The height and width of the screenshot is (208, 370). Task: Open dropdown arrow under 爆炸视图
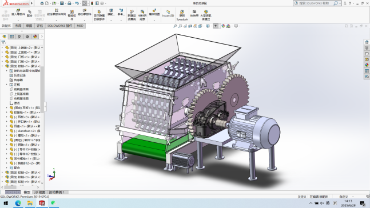point(154,20)
